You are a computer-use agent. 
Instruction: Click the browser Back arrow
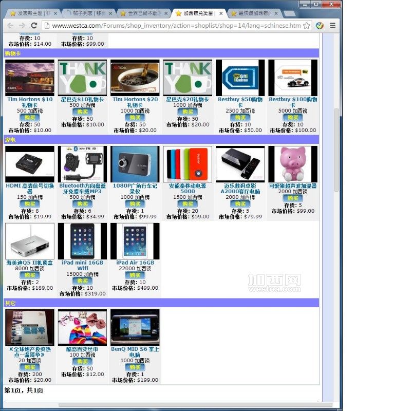tap(10, 25)
